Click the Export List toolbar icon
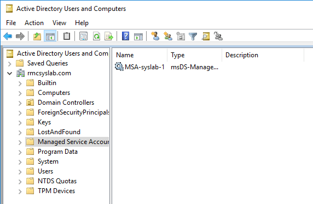 click(109, 37)
